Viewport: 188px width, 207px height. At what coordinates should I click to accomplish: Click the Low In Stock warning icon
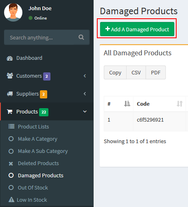pyautogui.click(x=11, y=200)
